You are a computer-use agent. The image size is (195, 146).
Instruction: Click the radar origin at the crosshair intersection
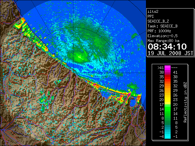pyautogui.click(x=73, y=73)
